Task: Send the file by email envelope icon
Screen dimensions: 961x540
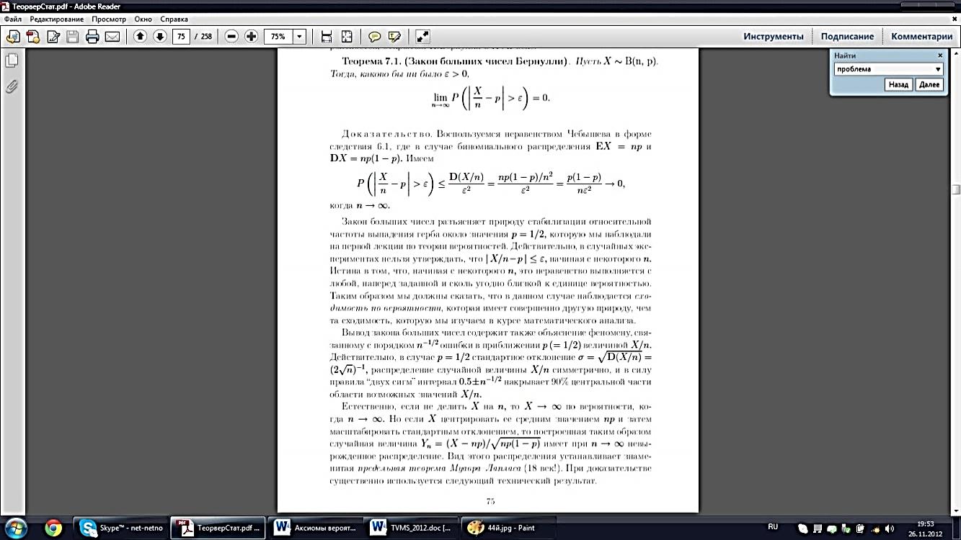Action: (x=112, y=36)
